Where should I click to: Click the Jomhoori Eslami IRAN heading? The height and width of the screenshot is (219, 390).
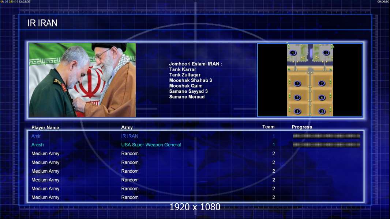[x=195, y=64]
